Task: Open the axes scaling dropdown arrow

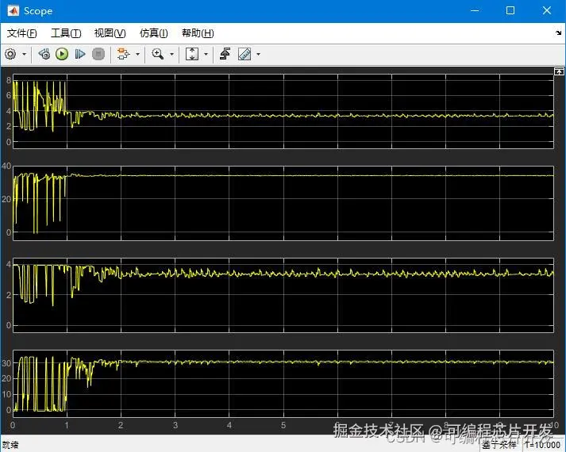Action: pyautogui.click(x=206, y=55)
